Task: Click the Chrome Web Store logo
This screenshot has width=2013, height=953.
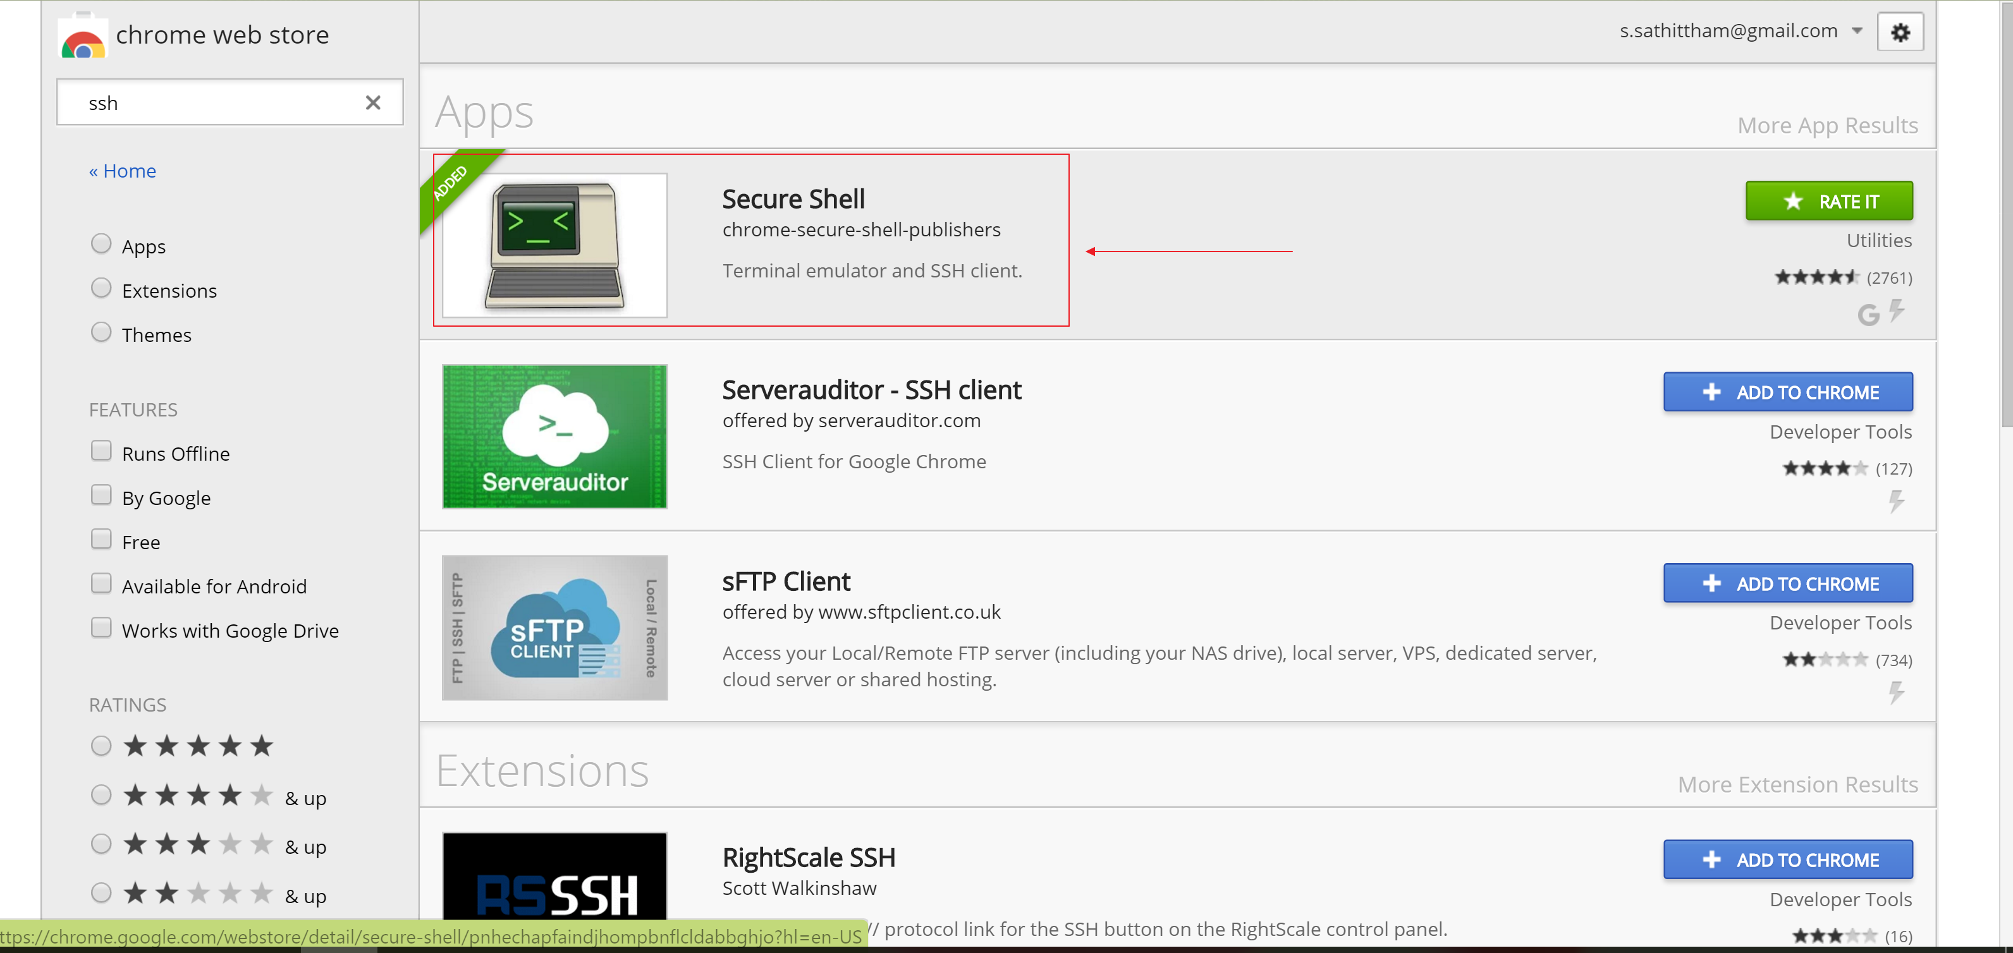Action: [x=82, y=34]
